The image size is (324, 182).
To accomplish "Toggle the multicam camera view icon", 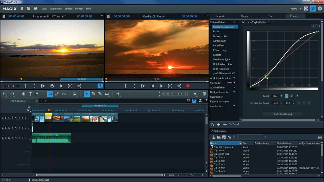I will tap(201, 101).
